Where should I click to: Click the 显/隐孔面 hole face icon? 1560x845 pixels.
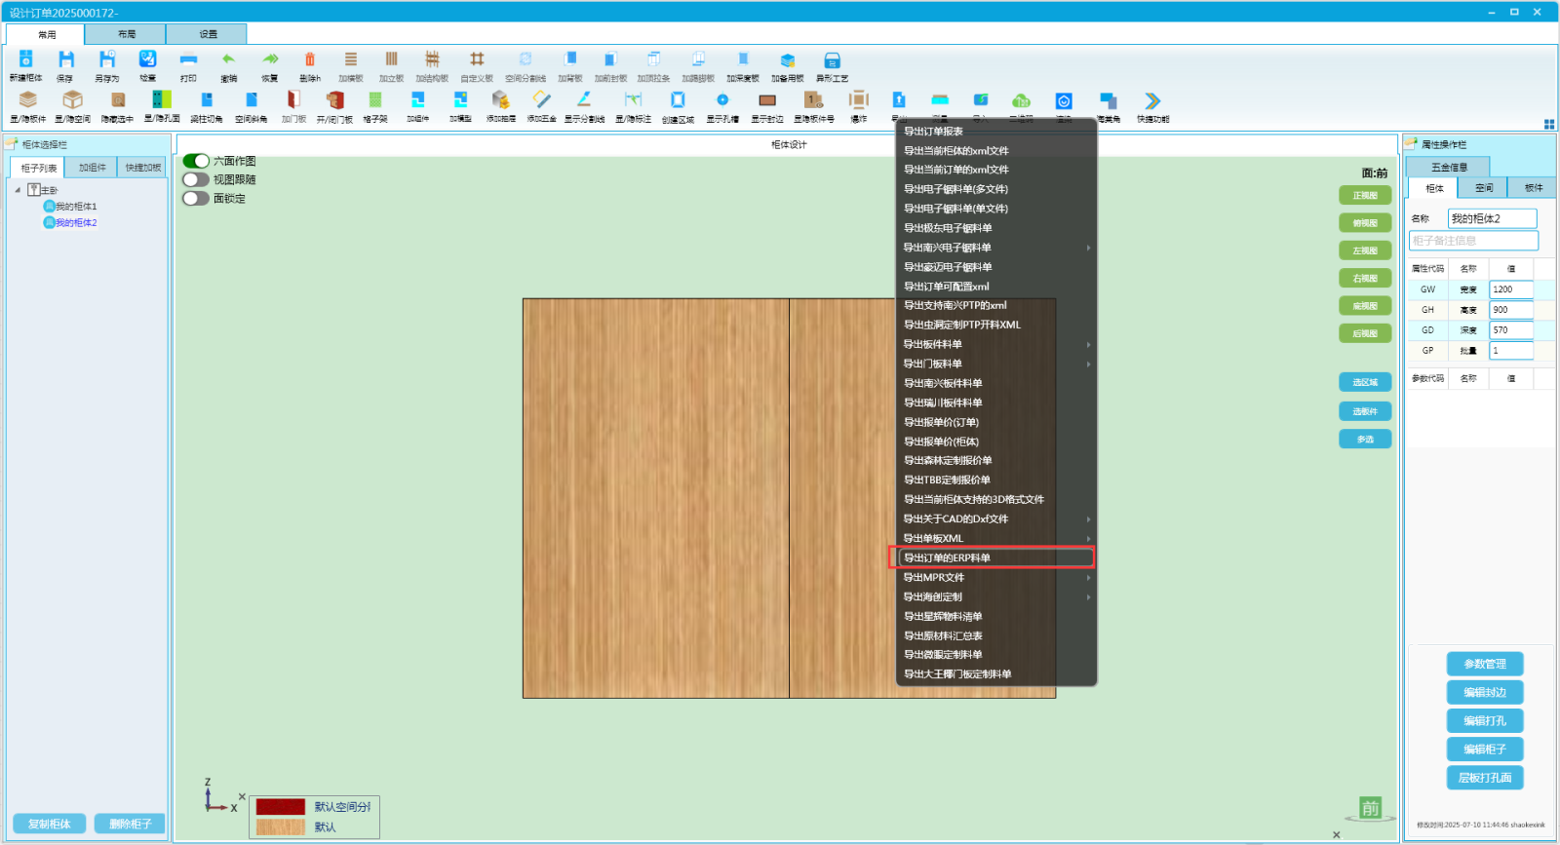tap(162, 100)
